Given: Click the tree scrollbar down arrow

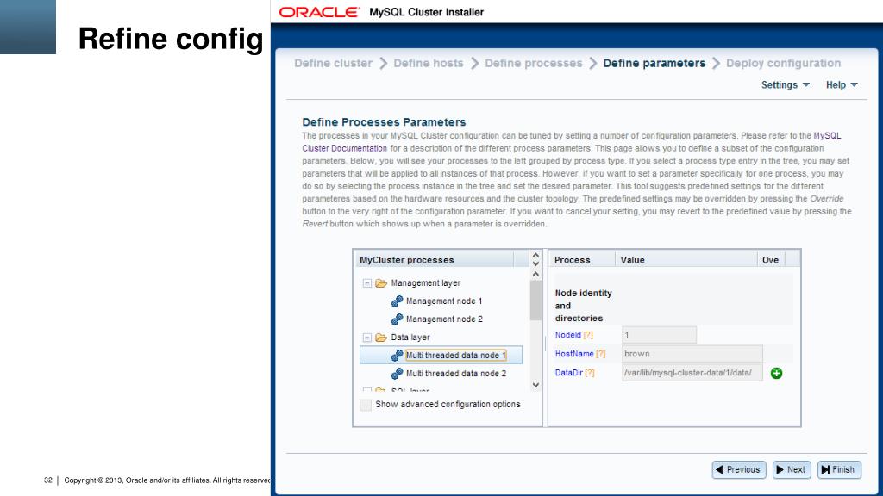Looking at the screenshot, I should click(535, 385).
